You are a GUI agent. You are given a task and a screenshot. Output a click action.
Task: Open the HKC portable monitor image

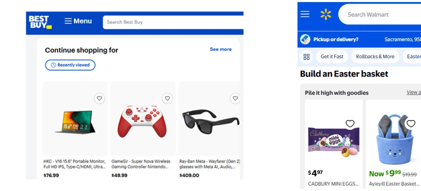(x=75, y=122)
